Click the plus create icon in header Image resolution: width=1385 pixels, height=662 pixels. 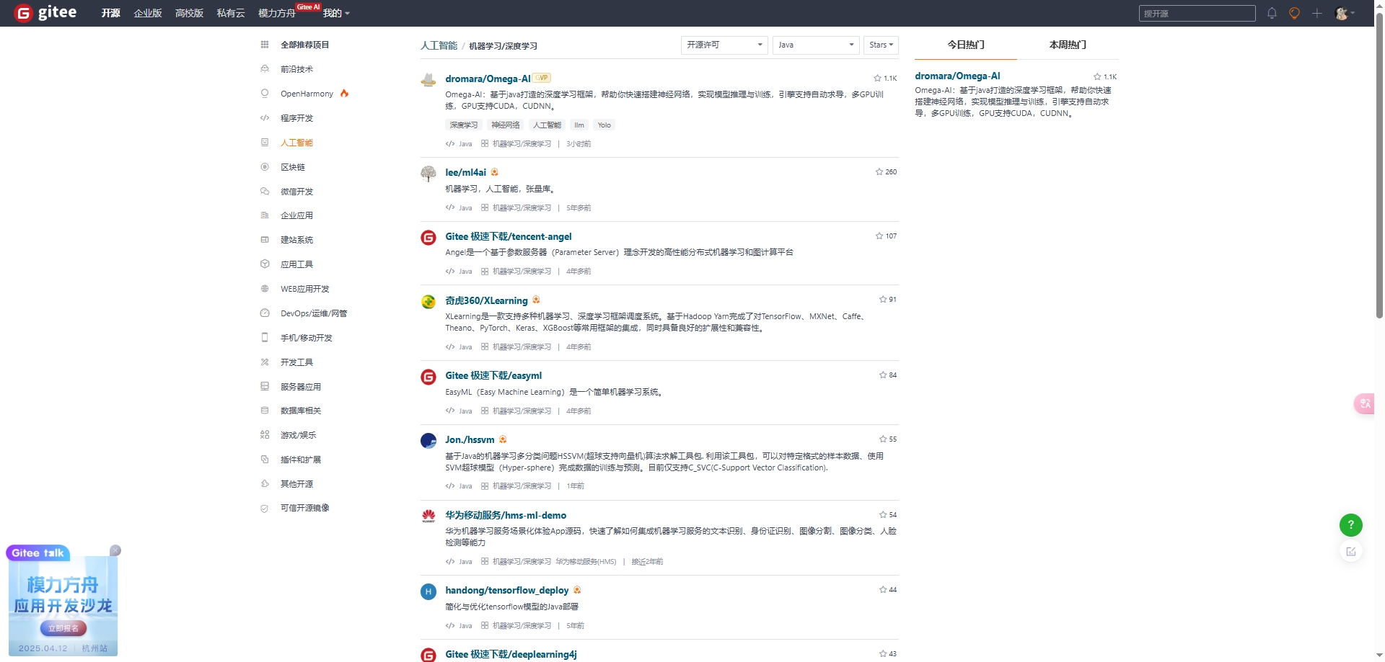point(1316,13)
